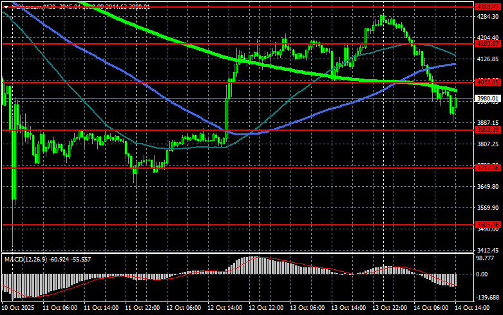Click the 3717.06 red price level label
The width and height of the screenshot is (503, 315).
(x=488, y=167)
